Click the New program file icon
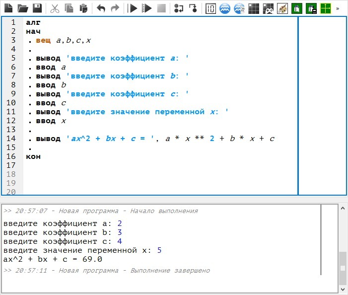 point(8,8)
